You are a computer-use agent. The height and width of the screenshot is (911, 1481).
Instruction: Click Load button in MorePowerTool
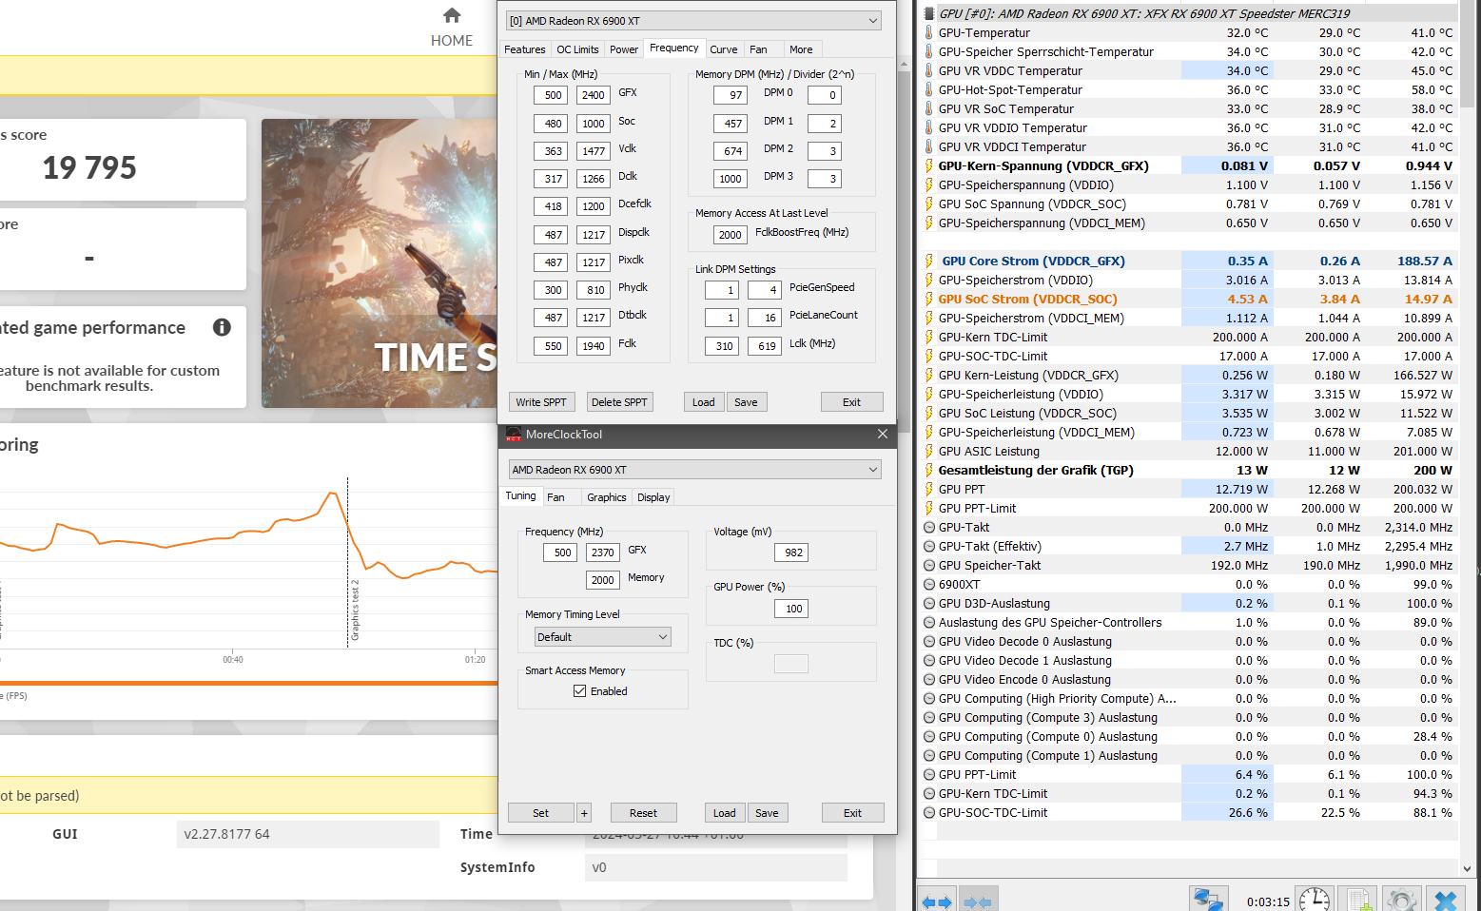703,402
